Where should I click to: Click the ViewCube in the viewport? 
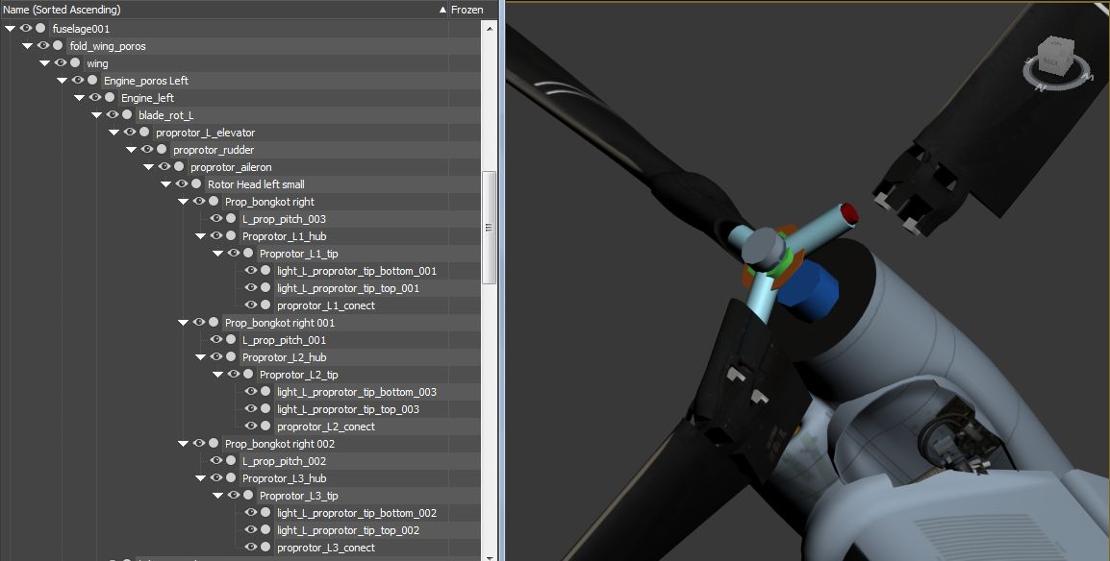click(x=1058, y=54)
